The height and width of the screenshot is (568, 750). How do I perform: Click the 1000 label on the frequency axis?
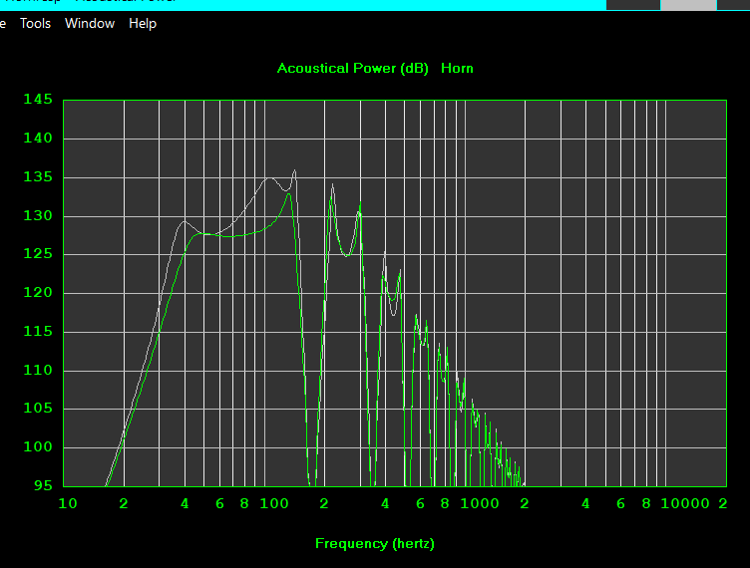[x=480, y=503]
